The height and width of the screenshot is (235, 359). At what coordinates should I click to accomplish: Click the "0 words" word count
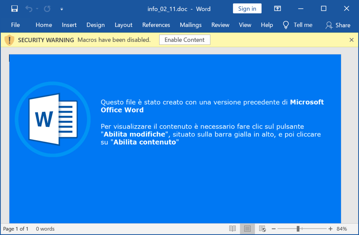(45, 229)
